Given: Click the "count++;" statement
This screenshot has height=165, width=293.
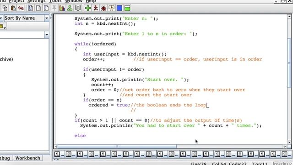Looking at the screenshot, I should point(102,84).
